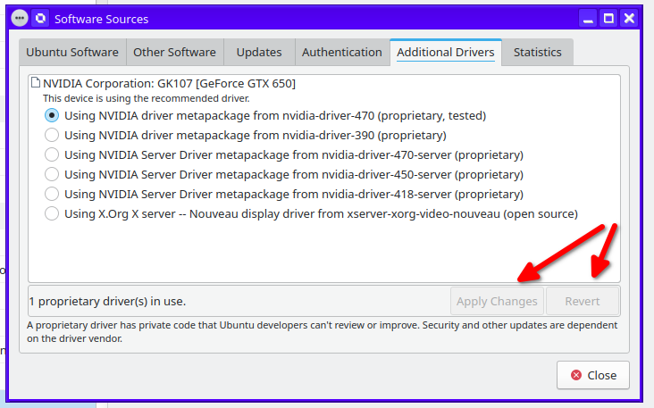Switch to the open source Nouveau display driver
The height and width of the screenshot is (408, 654).
coord(52,213)
